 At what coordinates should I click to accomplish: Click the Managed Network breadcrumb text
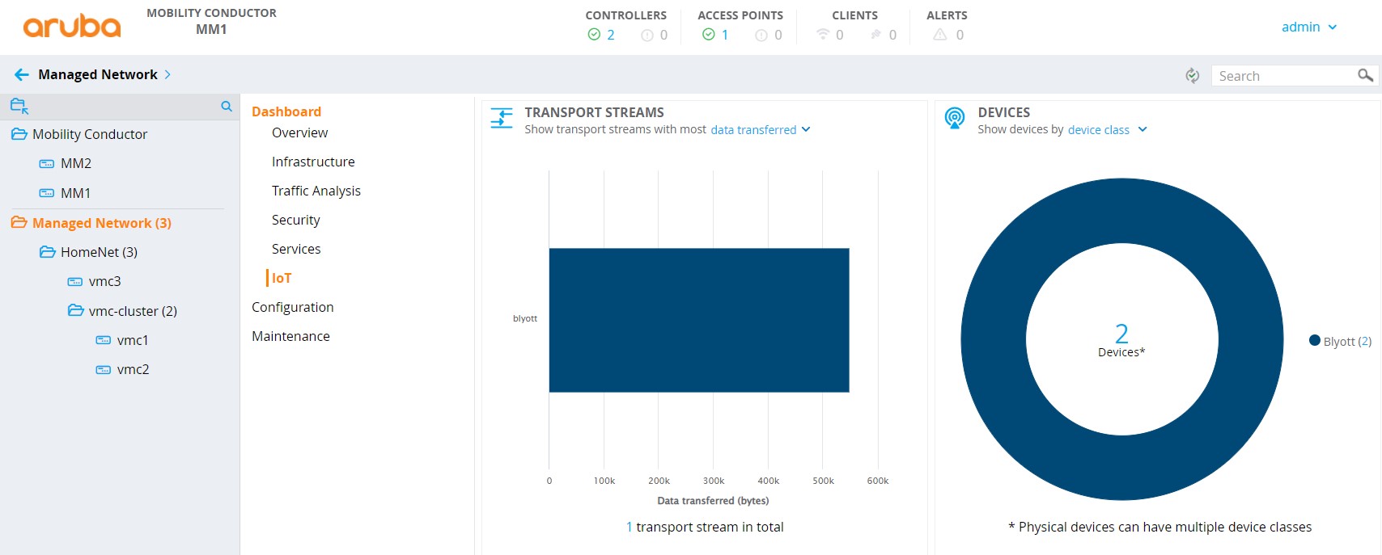[x=98, y=74]
